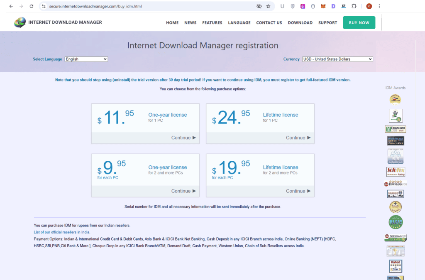Open list of official resellers in India
Screen dimensions: 425x280
coord(62,232)
